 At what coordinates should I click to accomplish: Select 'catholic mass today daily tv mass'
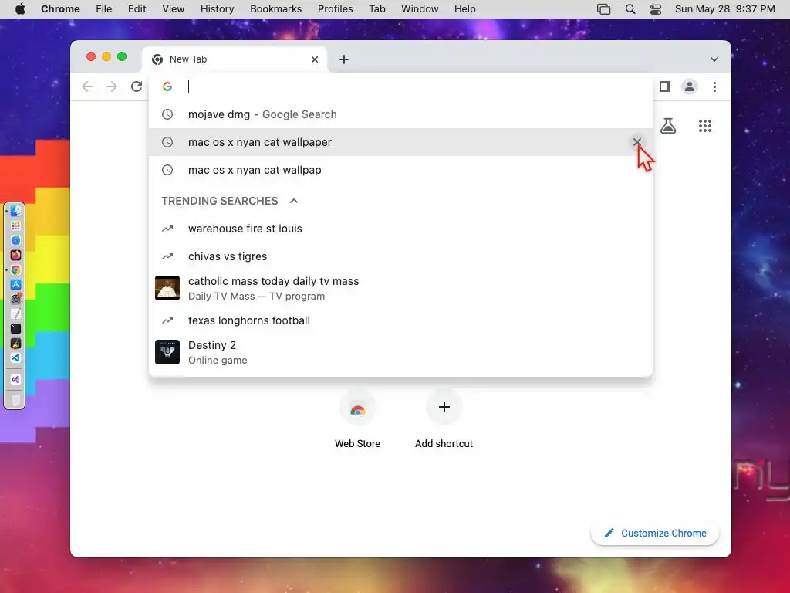[x=400, y=289]
